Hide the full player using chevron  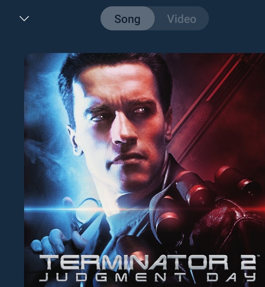[24, 19]
